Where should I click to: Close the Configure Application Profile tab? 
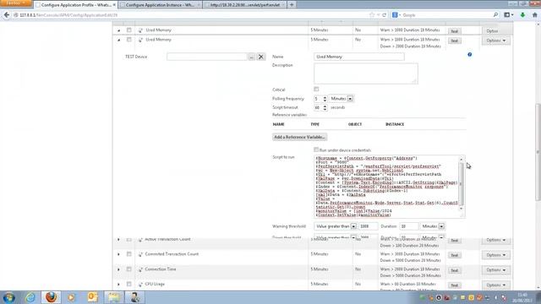(114, 5)
